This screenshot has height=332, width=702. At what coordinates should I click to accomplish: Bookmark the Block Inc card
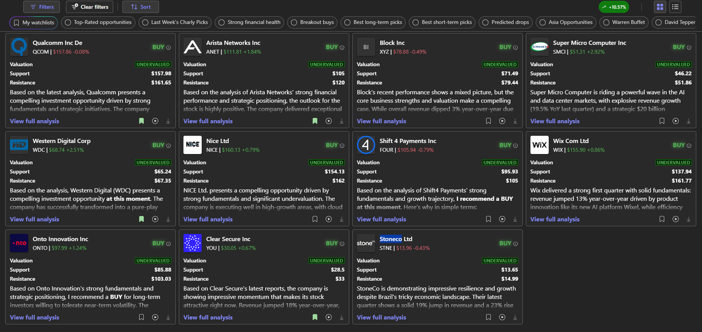[488, 121]
